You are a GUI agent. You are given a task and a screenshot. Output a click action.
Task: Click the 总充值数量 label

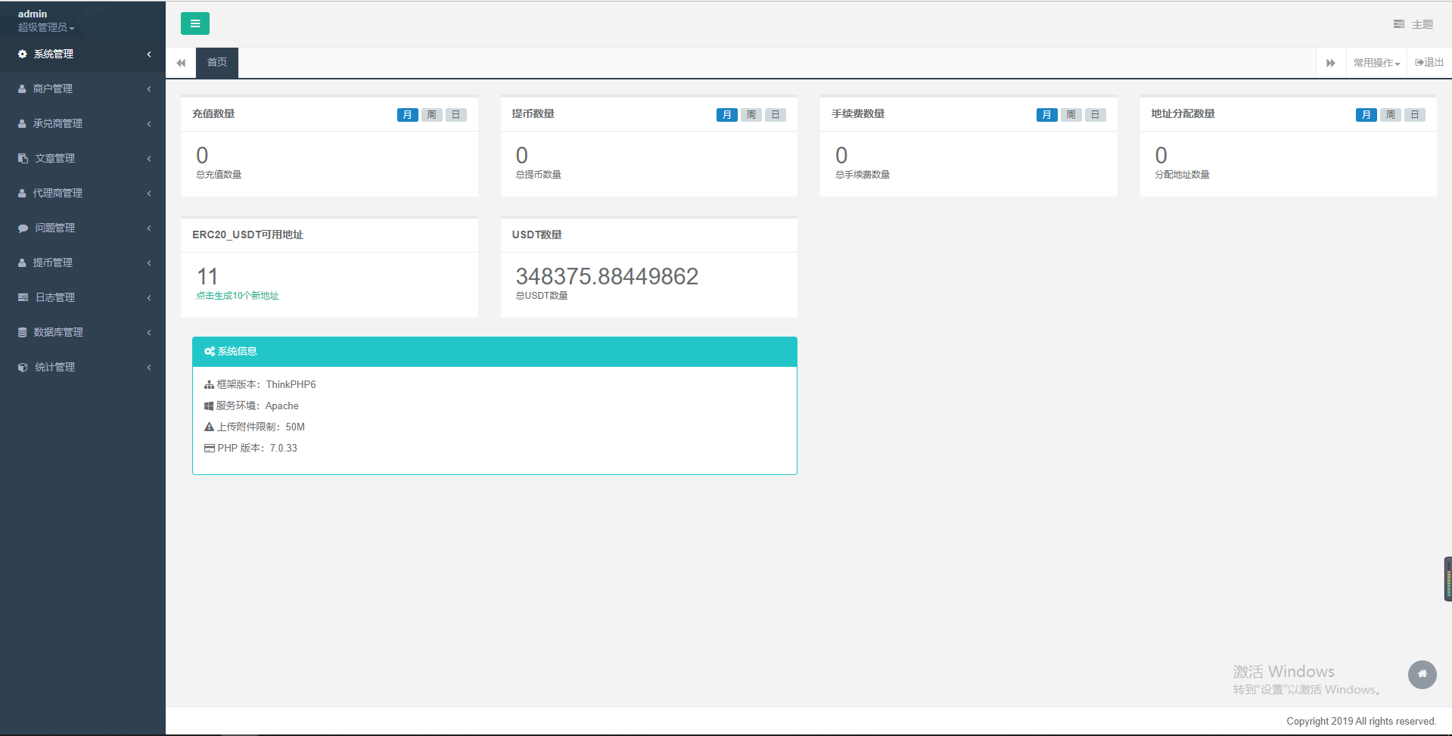219,175
